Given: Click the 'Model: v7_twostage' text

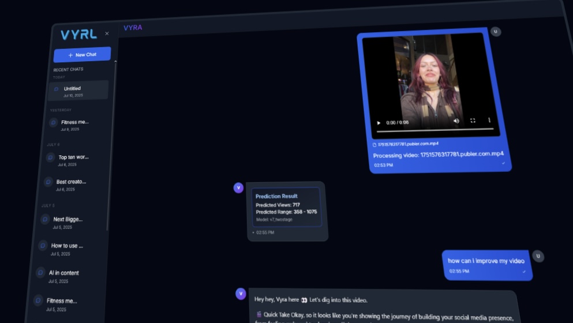Looking at the screenshot, I should (274, 220).
